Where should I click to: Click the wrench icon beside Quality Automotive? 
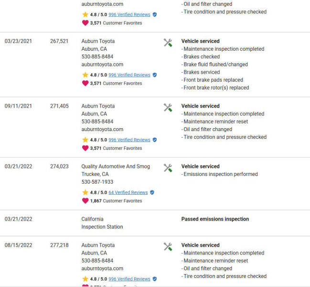pyautogui.click(x=168, y=168)
